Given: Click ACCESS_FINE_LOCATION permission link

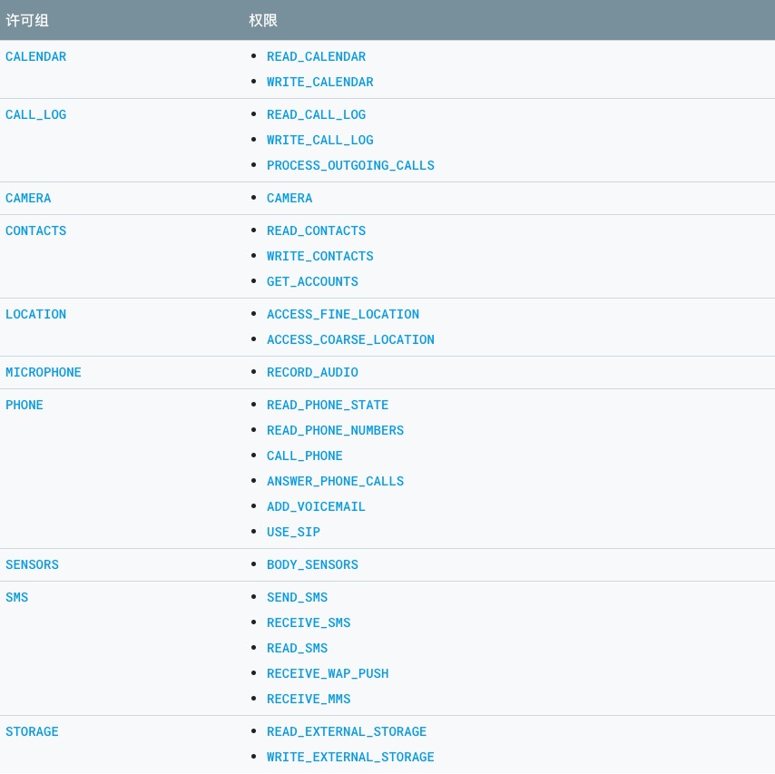Looking at the screenshot, I should [x=342, y=314].
